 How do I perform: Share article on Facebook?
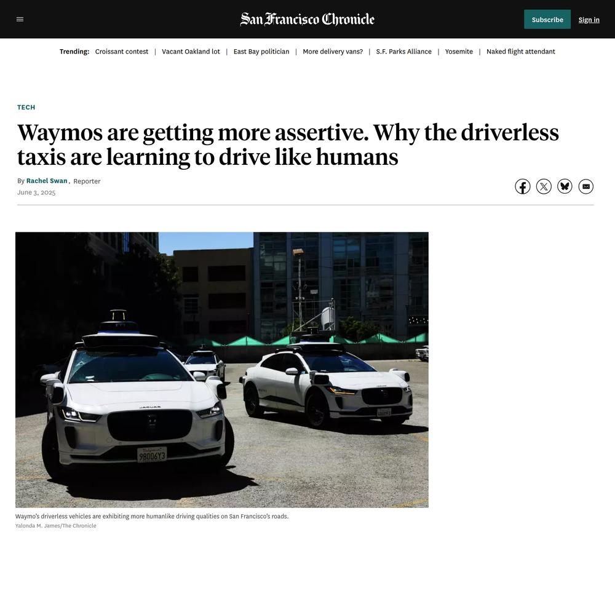[x=522, y=186]
